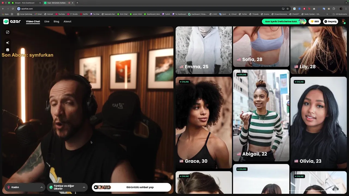Open the Dashboard | kick bookmark
Image resolution: width=349 pixels, height=196 pixels.
tap(152, 14)
